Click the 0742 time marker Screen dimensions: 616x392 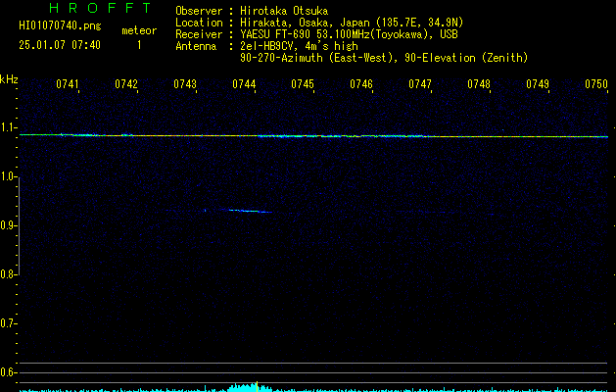126,84
